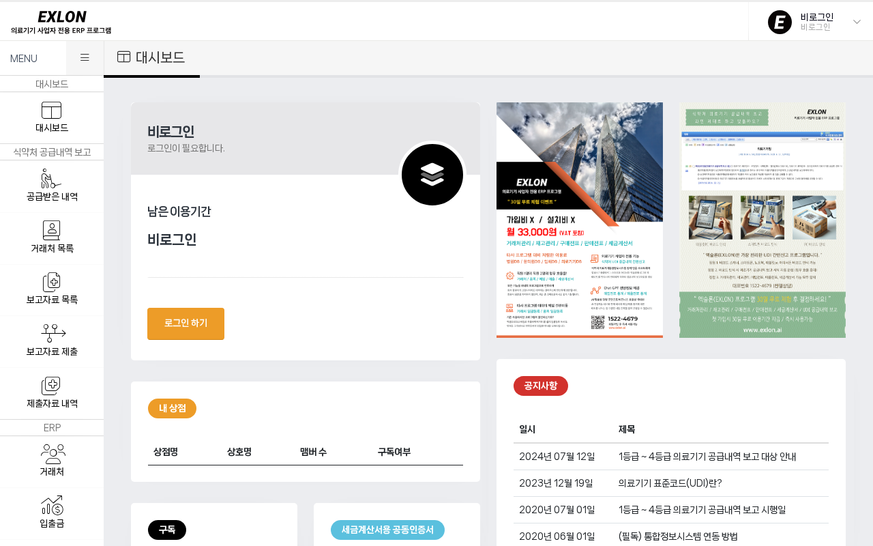This screenshot has width=873, height=546.
Task: Click the 상호명 column header
Action: tap(239, 452)
